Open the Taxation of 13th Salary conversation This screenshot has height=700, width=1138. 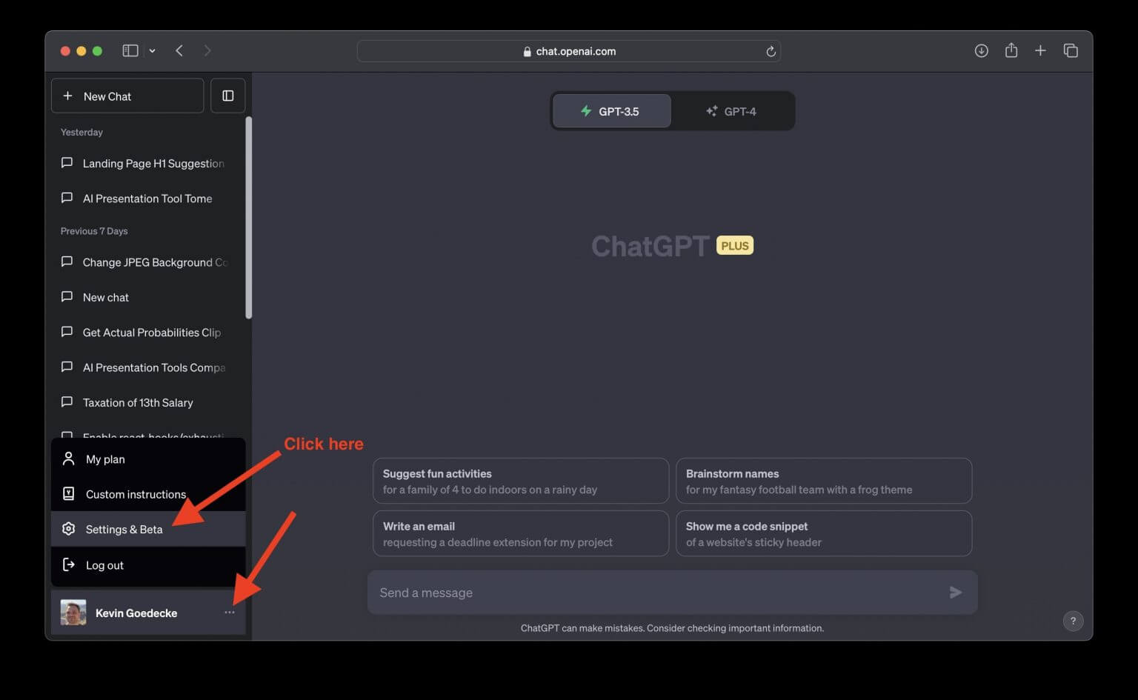[138, 402]
